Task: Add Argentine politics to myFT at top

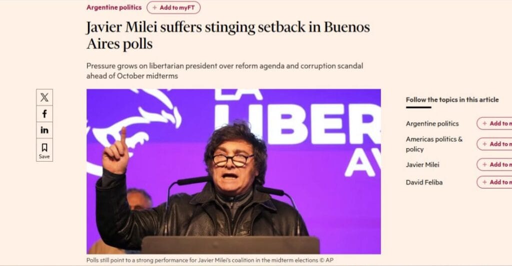Action: point(173,7)
